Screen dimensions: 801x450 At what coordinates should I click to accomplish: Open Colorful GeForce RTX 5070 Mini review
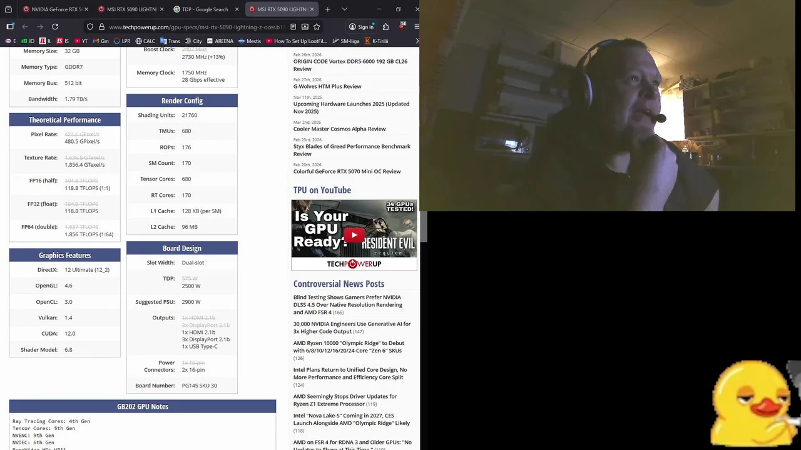(x=347, y=171)
